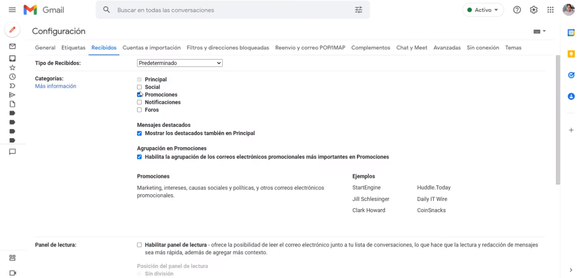581x278 pixels.
Task: Open the Google apps grid
Action: pyautogui.click(x=550, y=10)
